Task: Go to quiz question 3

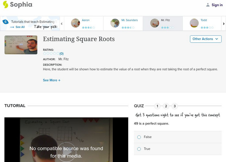Action: tap(175, 106)
